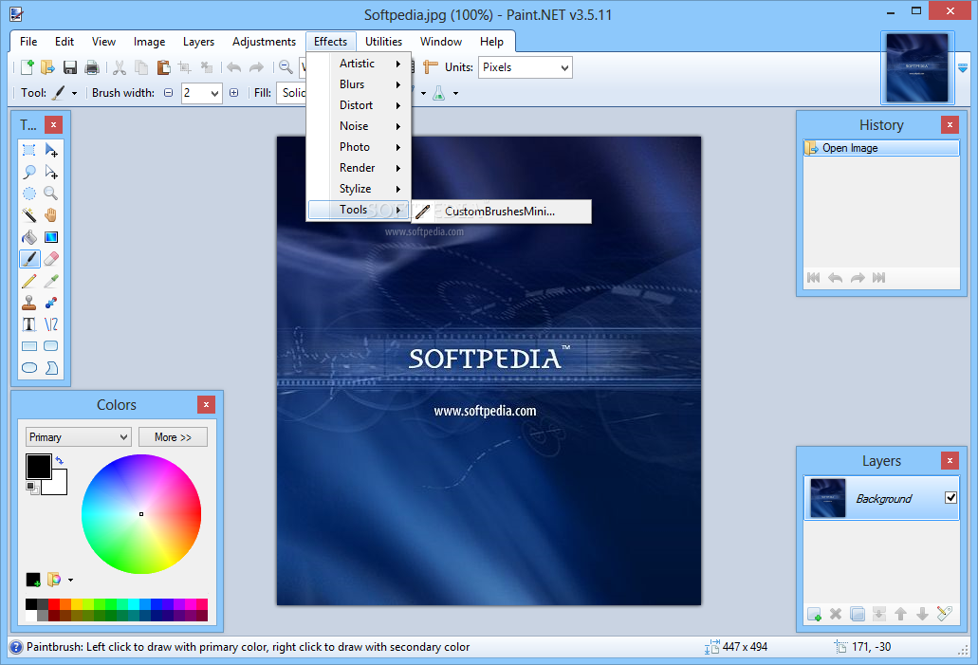Viewport: 978px width, 665px height.
Task: Select the Rectangle shape tool
Action: [29, 346]
